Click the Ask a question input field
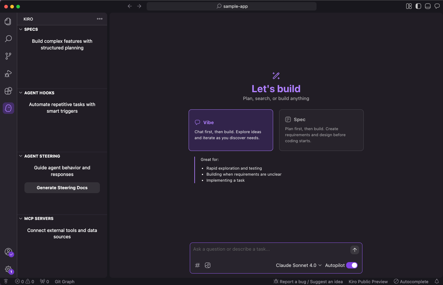Viewport: 443px width, 285px height. (270, 249)
